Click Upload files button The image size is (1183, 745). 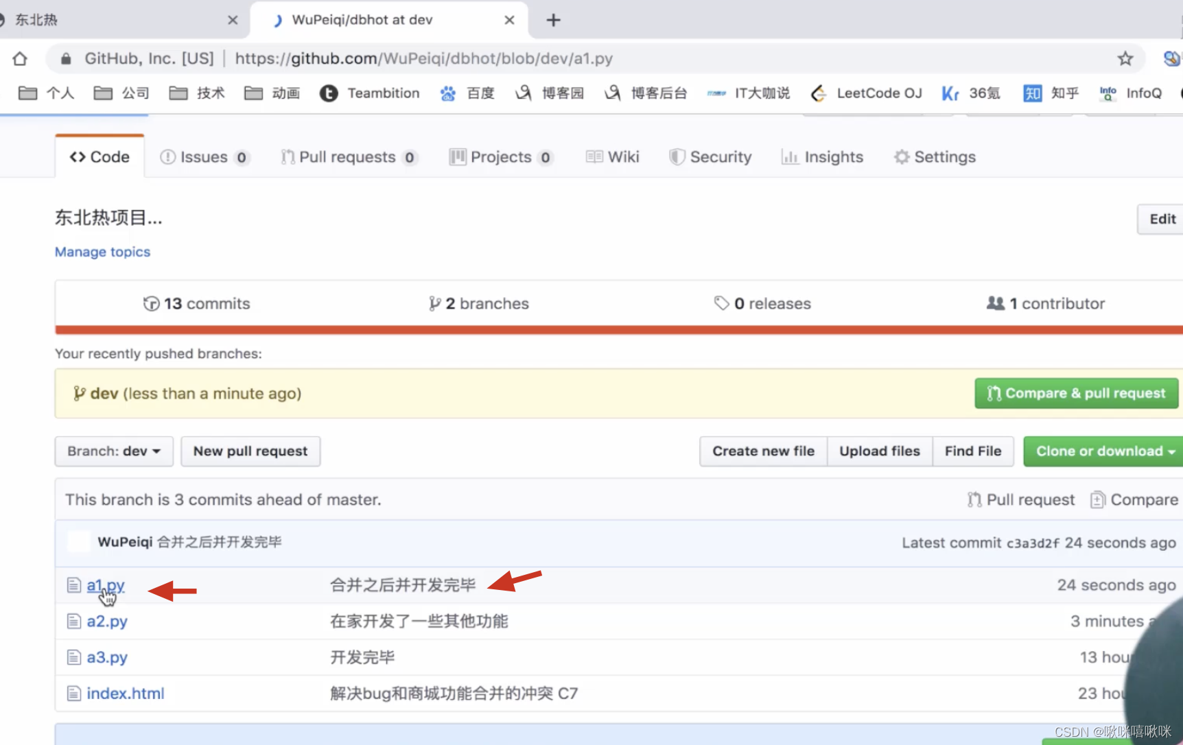pos(880,451)
